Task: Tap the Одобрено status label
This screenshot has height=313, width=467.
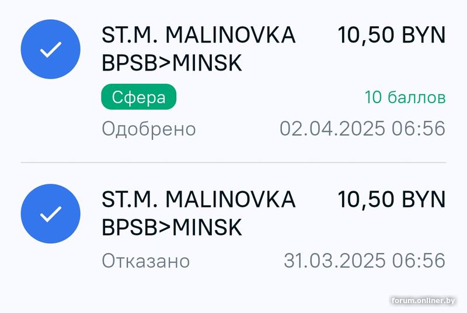Action: click(149, 128)
